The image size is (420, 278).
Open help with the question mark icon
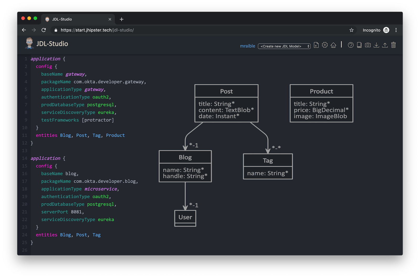351,45
